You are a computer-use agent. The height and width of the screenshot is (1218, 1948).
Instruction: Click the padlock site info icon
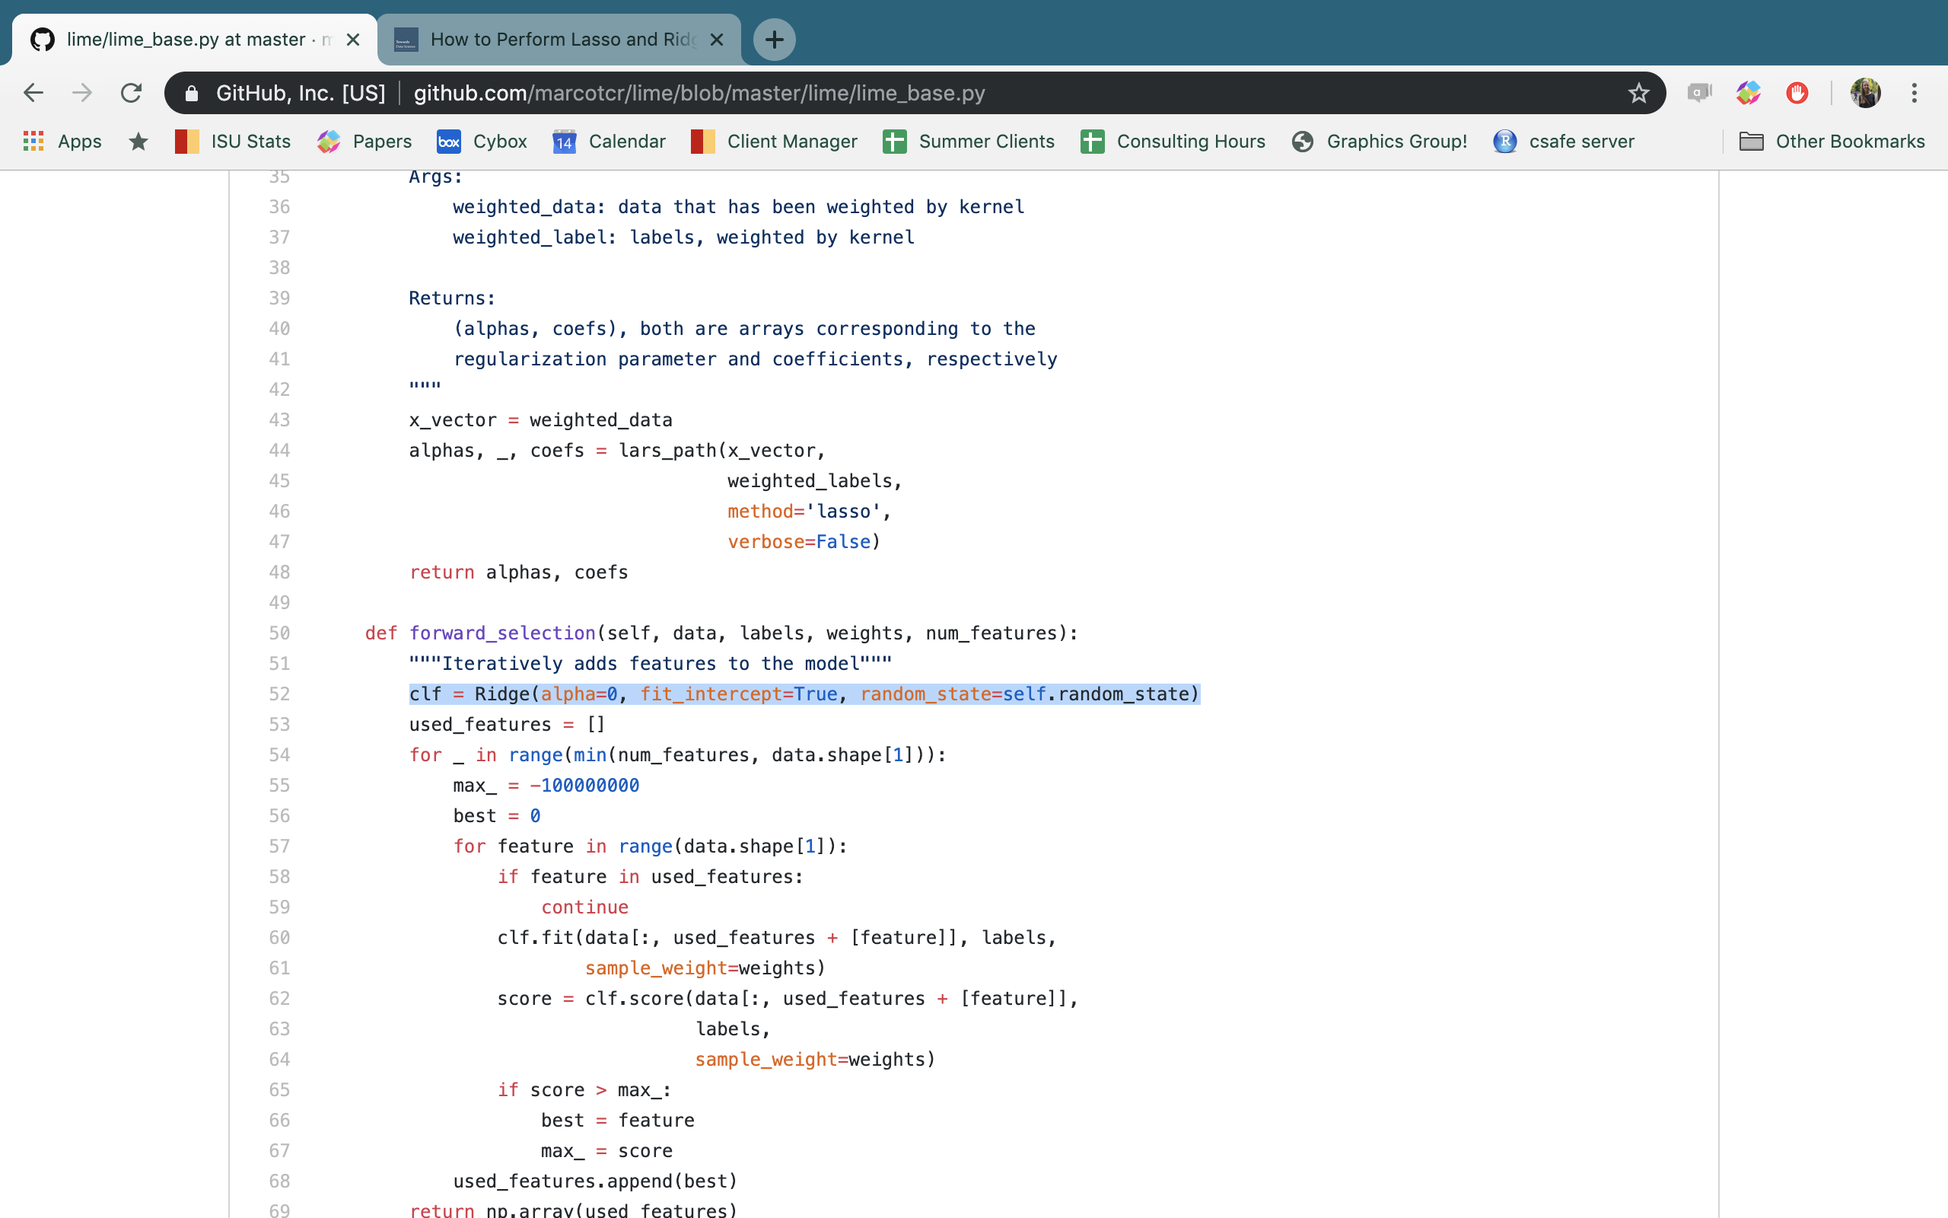click(192, 94)
